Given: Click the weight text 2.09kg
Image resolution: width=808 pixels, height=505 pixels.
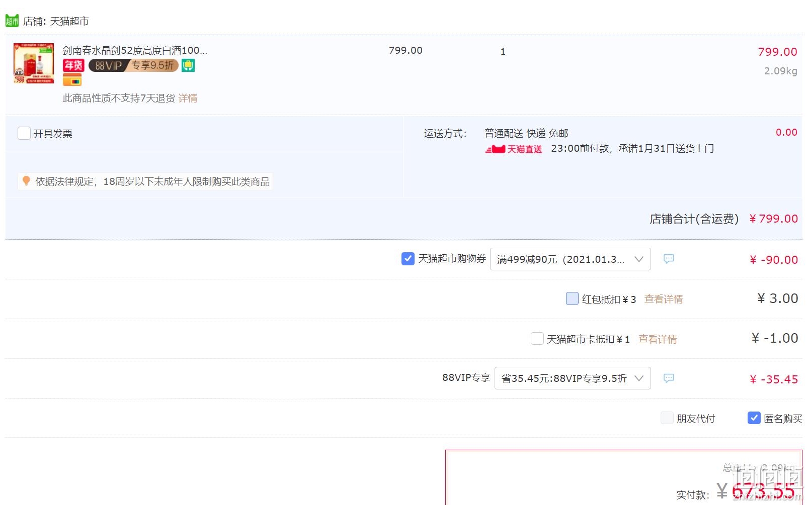Looking at the screenshot, I should [780, 71].
